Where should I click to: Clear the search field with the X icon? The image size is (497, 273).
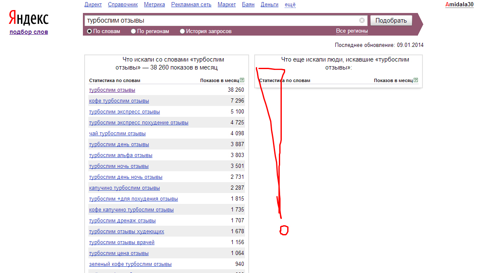coord(362,20)
